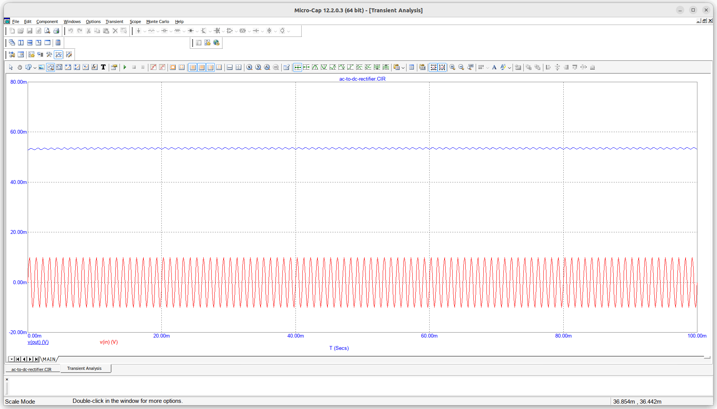Open the dropdown next to the shapes tool
Screen dimensions: 717x409
pos(35,68)
